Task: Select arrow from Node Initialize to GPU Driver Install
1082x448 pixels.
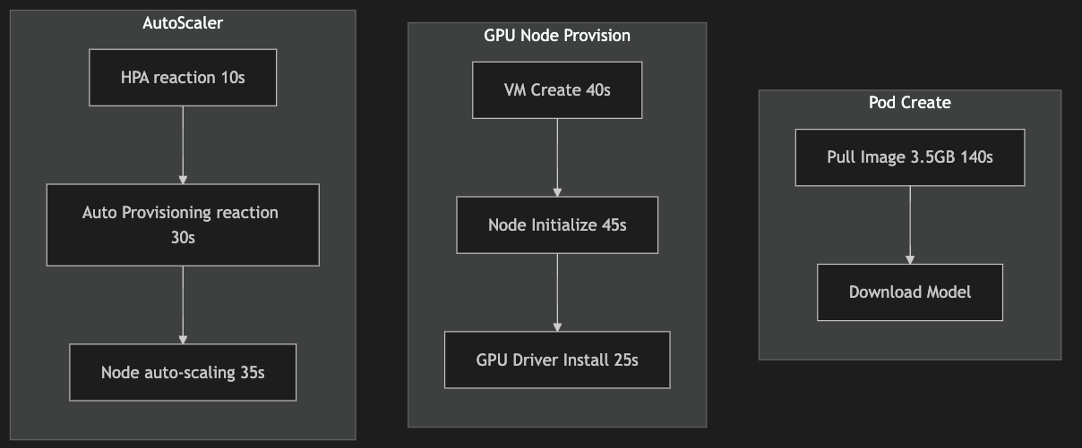Action: tap(557, 292)
